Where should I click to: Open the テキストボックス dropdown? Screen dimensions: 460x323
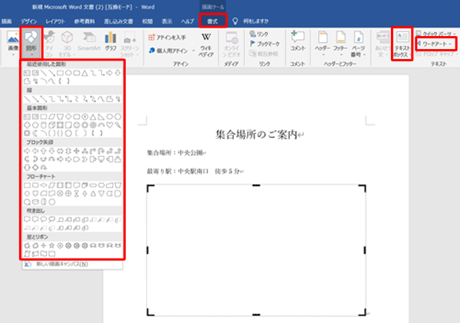[402, 44]
